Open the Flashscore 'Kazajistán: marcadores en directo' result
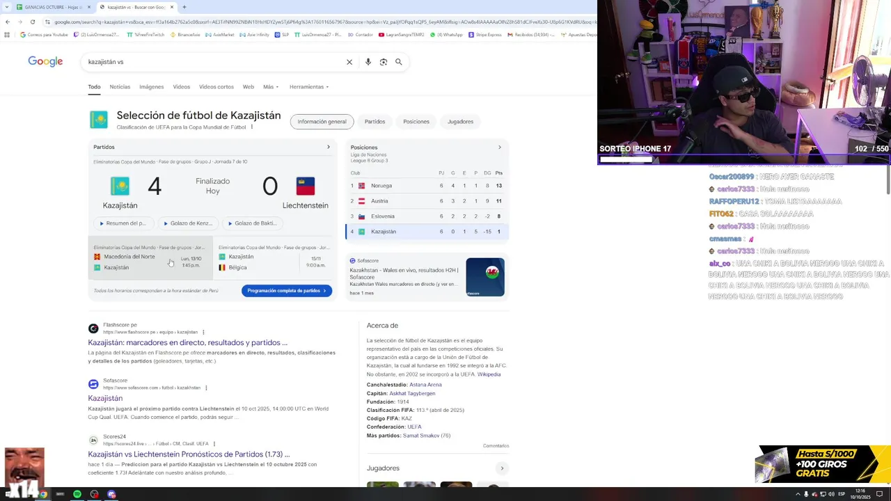 [187, 342]
